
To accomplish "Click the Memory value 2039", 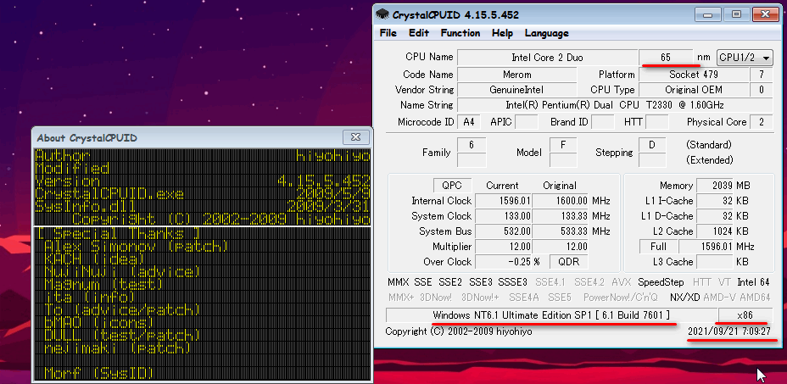I will tap(715, 186).
